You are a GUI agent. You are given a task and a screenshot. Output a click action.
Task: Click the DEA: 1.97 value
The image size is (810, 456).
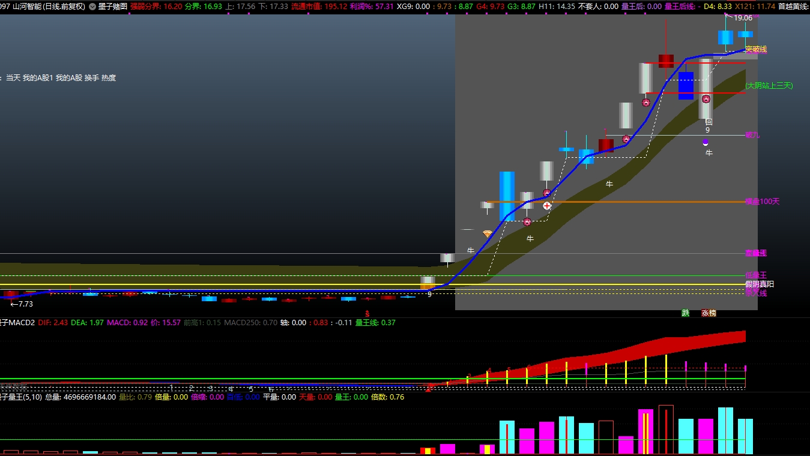coord(88,323)
